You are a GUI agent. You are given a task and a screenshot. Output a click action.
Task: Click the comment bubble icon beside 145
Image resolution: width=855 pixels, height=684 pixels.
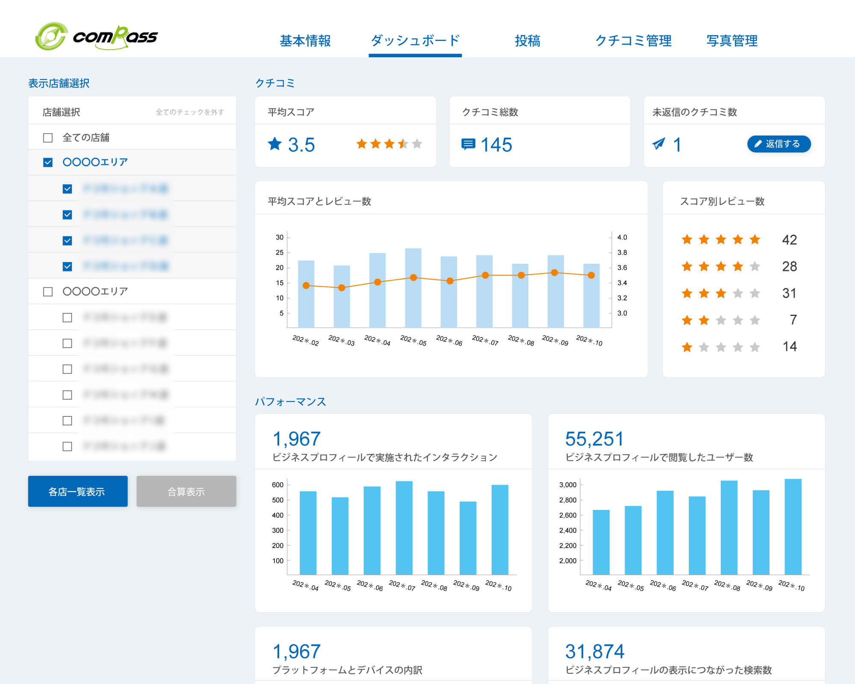[x=468, y=144]
